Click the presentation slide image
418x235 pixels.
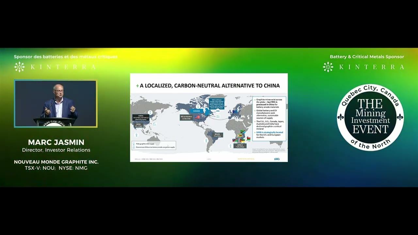click(x=209, y=117)
